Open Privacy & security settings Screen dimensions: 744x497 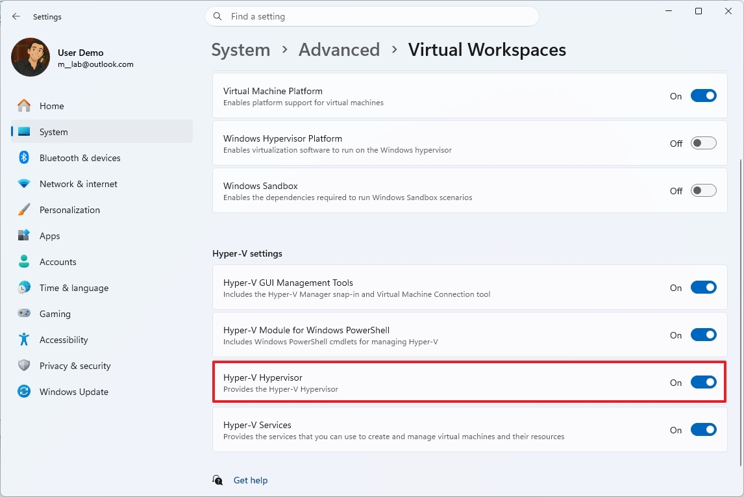(x=73, y=365)
